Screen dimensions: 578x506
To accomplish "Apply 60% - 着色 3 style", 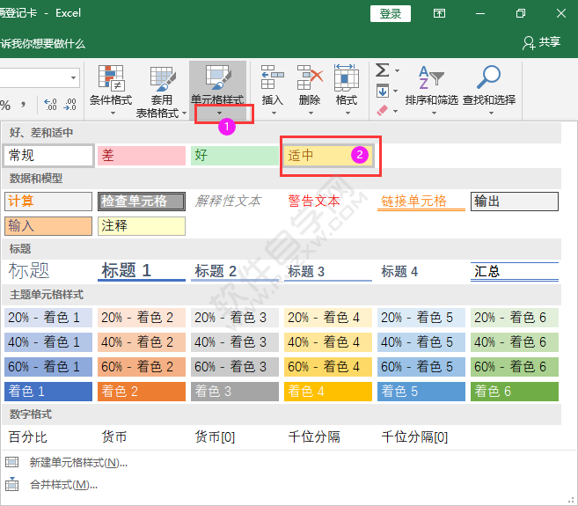I will pos(235,367).
